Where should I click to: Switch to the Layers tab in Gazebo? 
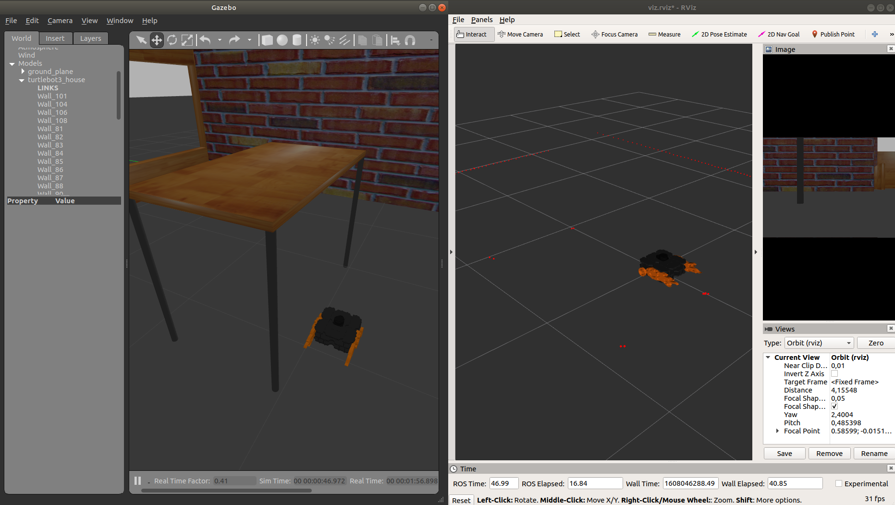[x=91, y=38]
